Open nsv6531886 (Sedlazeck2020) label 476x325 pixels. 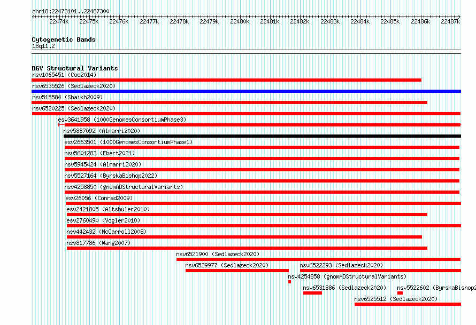pyautogui.click(x=344, y=288)
